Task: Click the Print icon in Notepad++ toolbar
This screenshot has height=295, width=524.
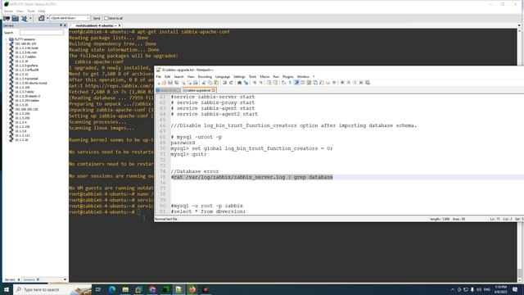Action: coord(196,83)
